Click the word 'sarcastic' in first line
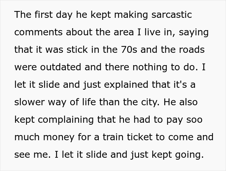 point(171,15)
